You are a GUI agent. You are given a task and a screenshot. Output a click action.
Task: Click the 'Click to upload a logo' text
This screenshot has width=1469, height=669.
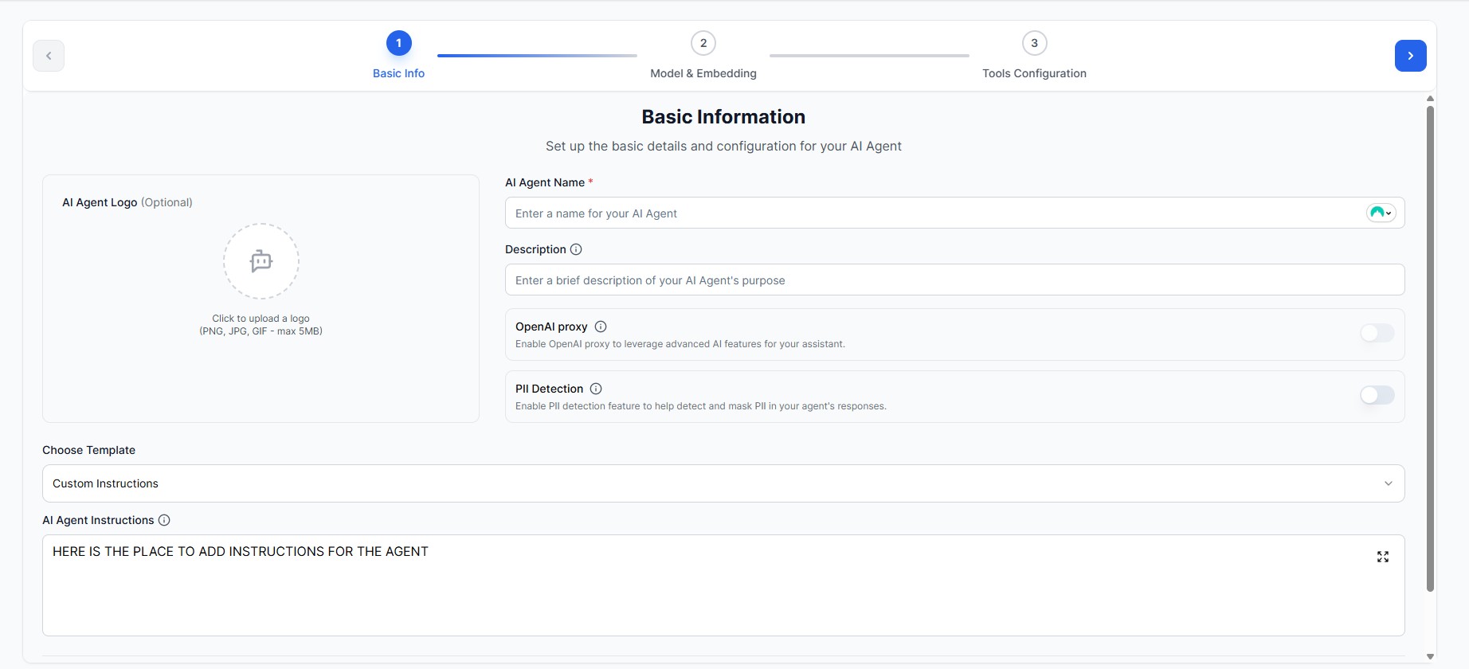(x=261, y=319)
